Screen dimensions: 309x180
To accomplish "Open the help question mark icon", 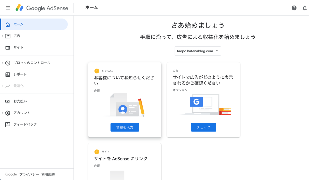I will [x=294, y=8].
